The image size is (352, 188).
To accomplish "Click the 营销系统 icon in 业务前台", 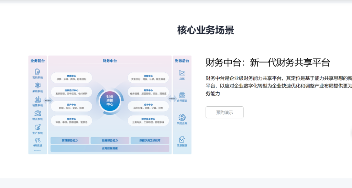I will 37,72.
